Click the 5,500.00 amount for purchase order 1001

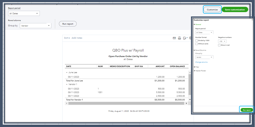click(x=161, y=92)
